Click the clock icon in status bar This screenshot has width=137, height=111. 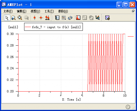[x=128, y=107]
